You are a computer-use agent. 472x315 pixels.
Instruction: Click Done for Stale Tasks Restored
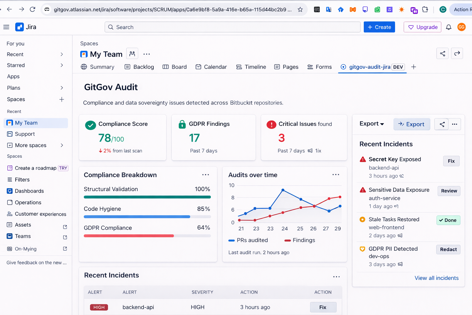[x=448, y=220]
